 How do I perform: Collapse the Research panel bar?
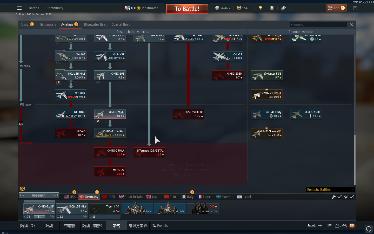tap(39, 195)
